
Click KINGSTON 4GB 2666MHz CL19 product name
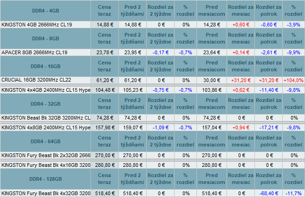pyautogui.click(x=37, y=25)
